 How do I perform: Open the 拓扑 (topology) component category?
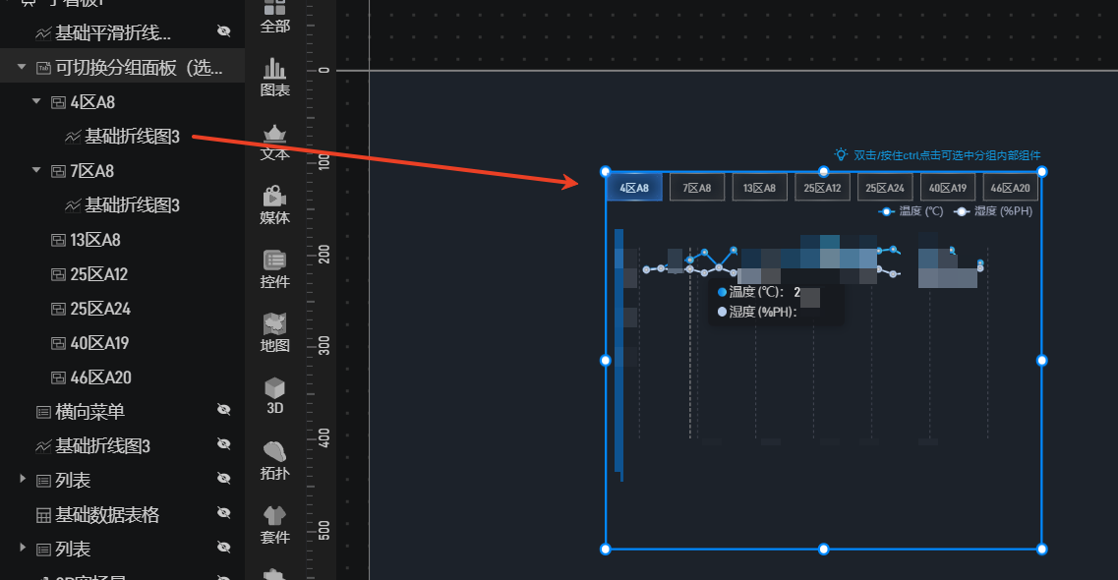coord(274,461)
